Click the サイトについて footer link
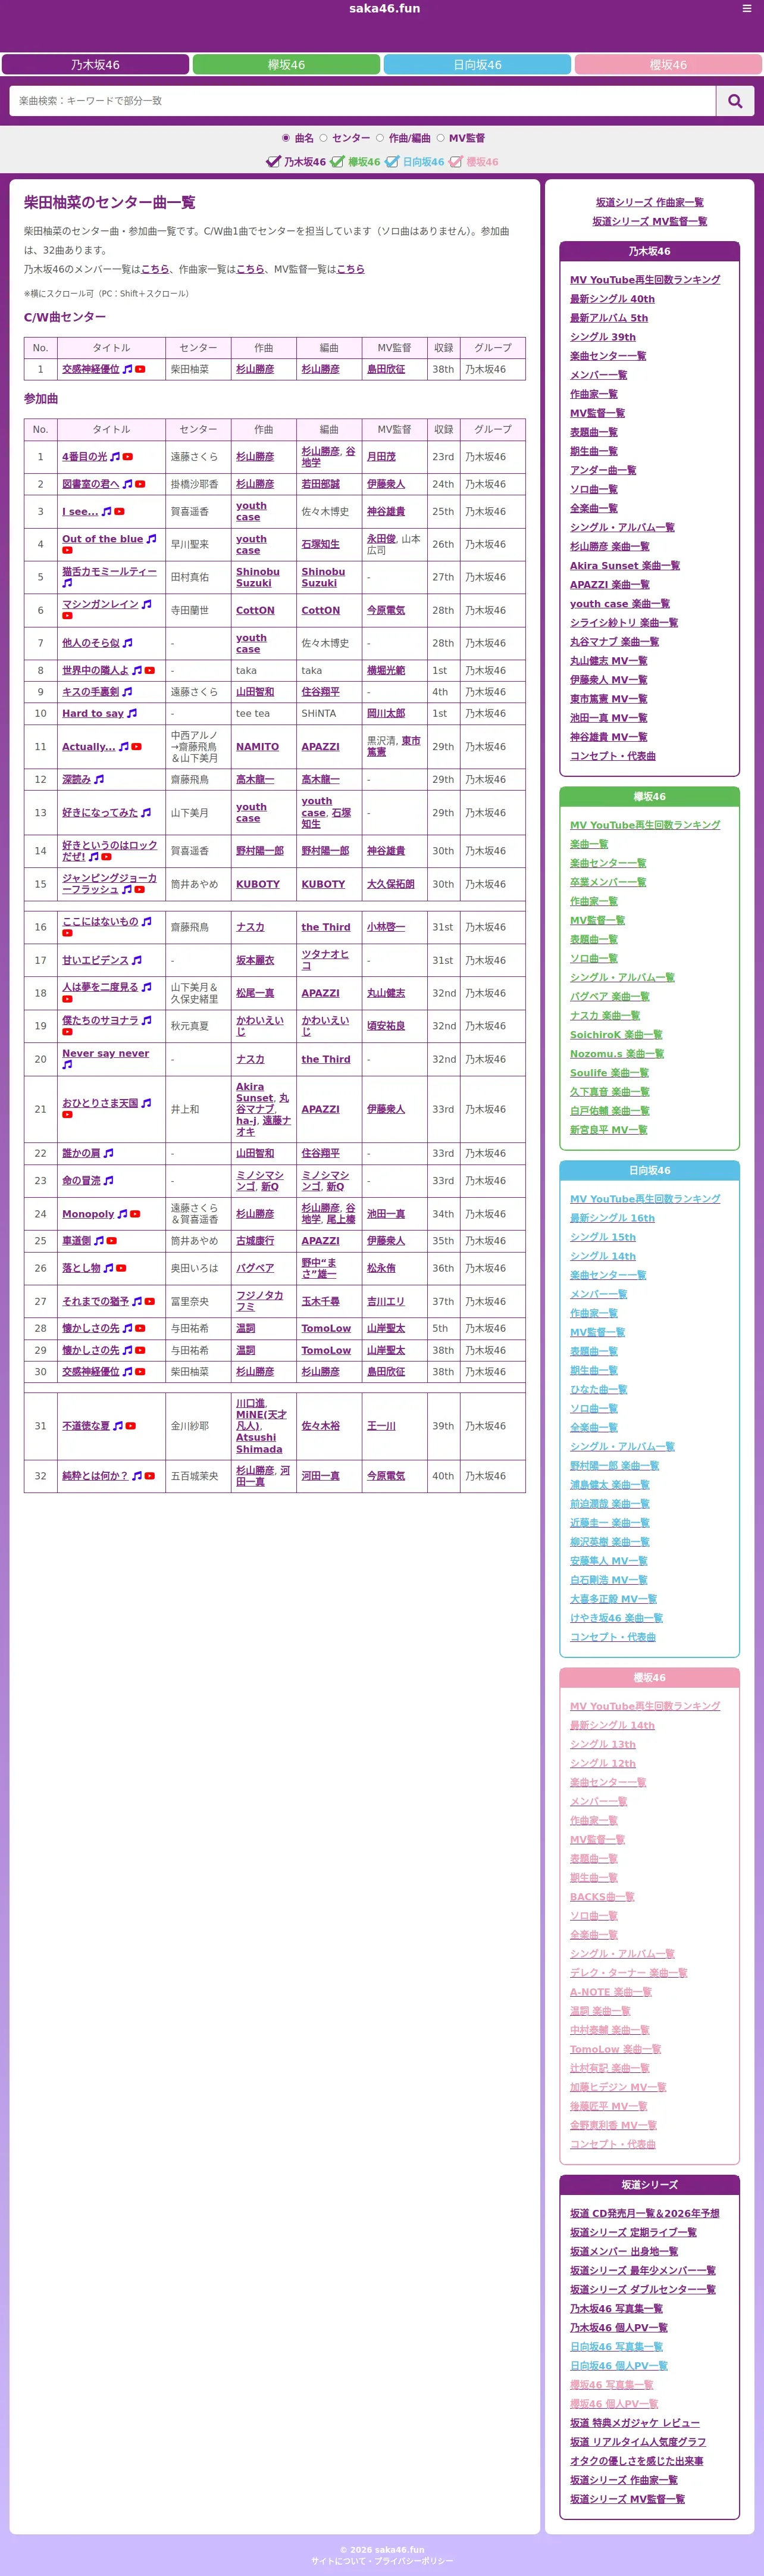 338,2561
